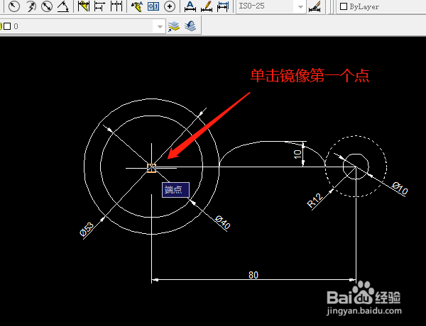Select the Tolerance tool
This screenshot has height=326, width=426.
(153, 6)
